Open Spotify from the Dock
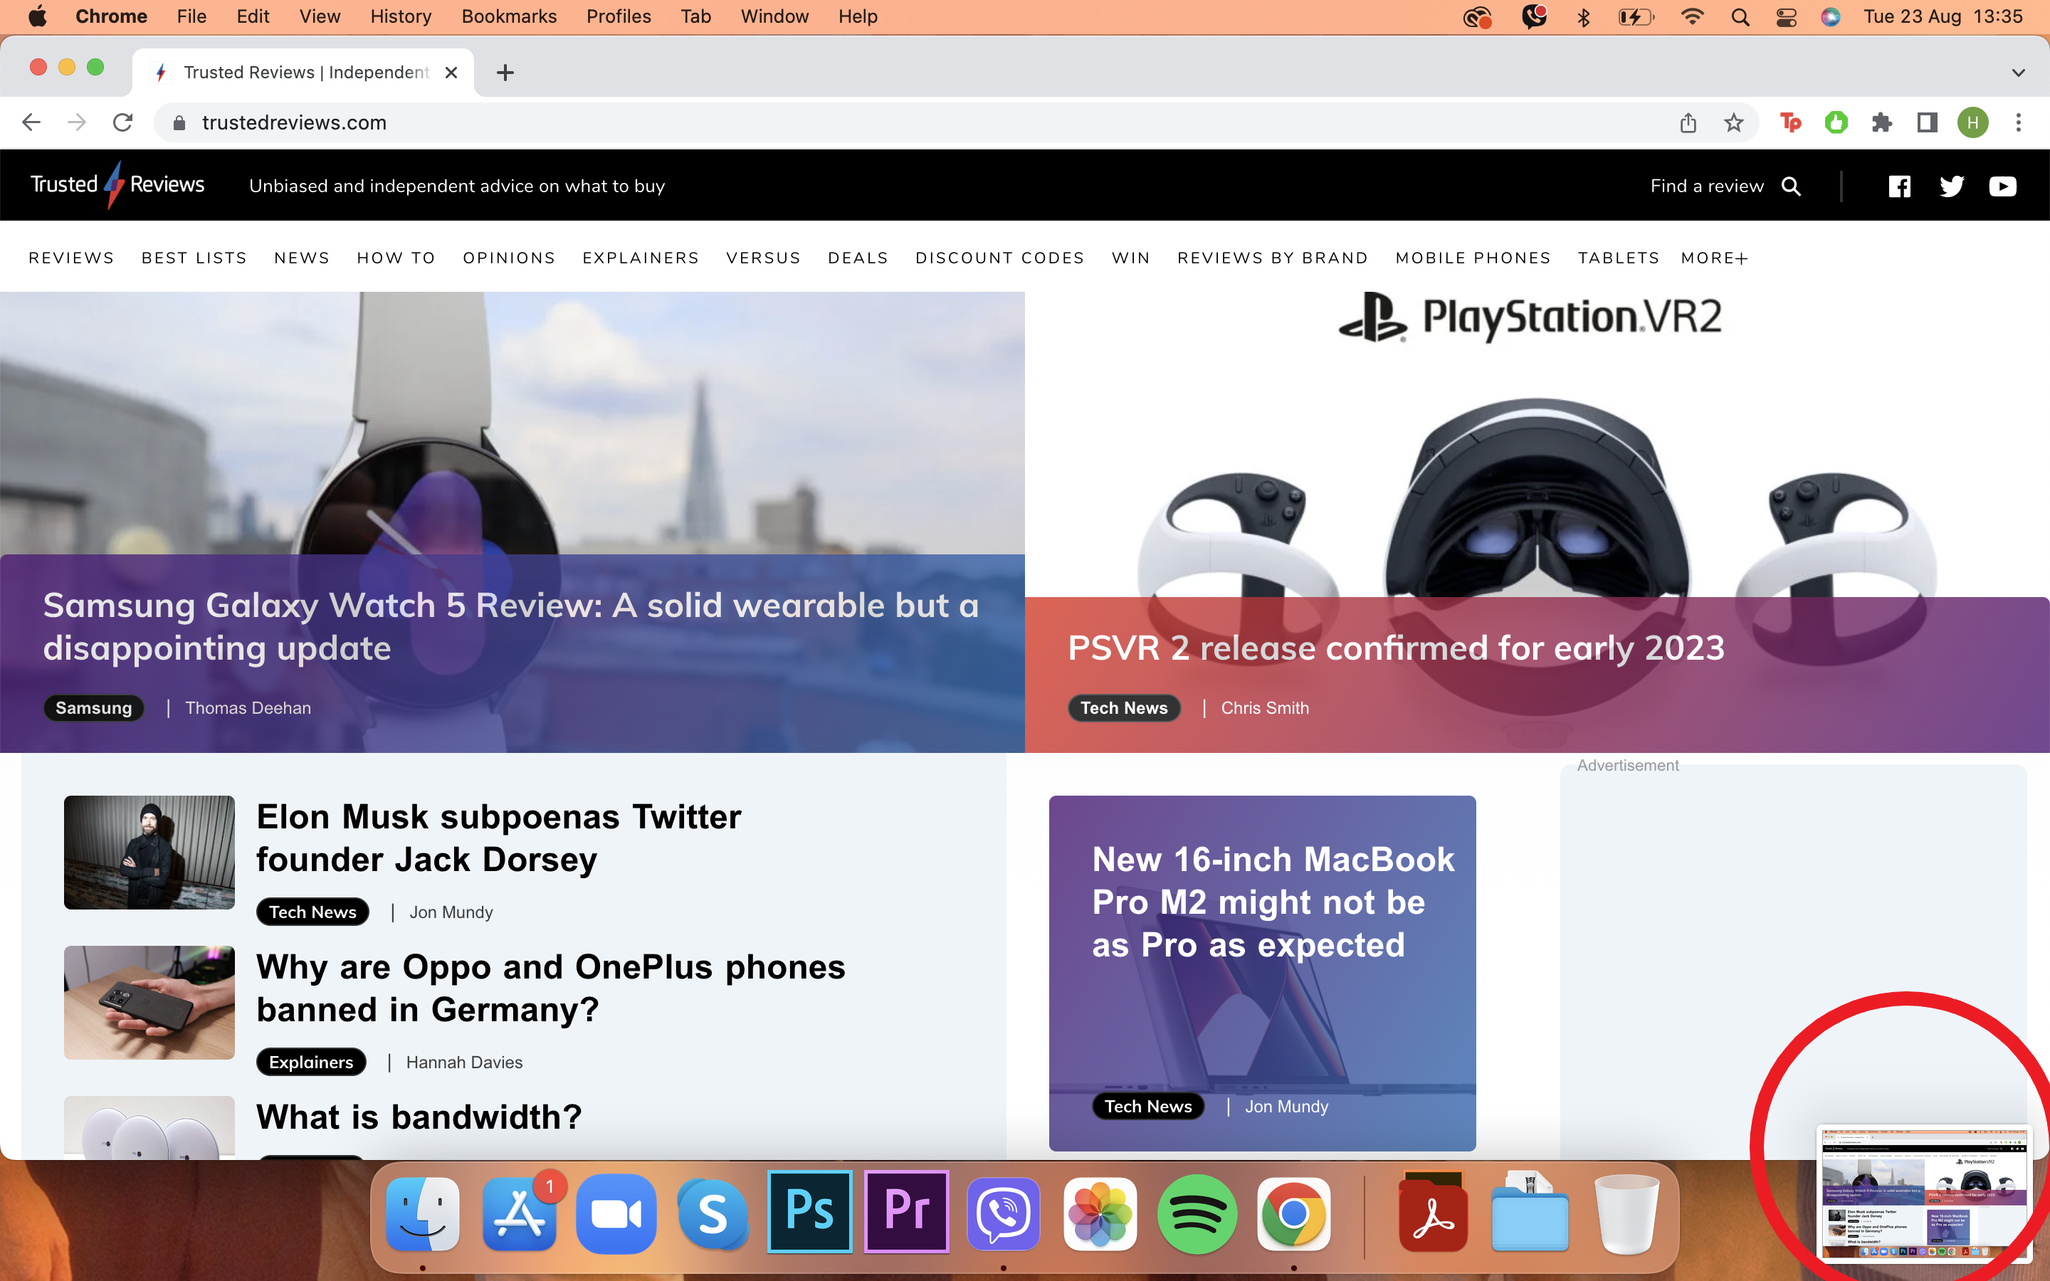Viewport: 2050px width, 1281px height. pos(1197,1214)
